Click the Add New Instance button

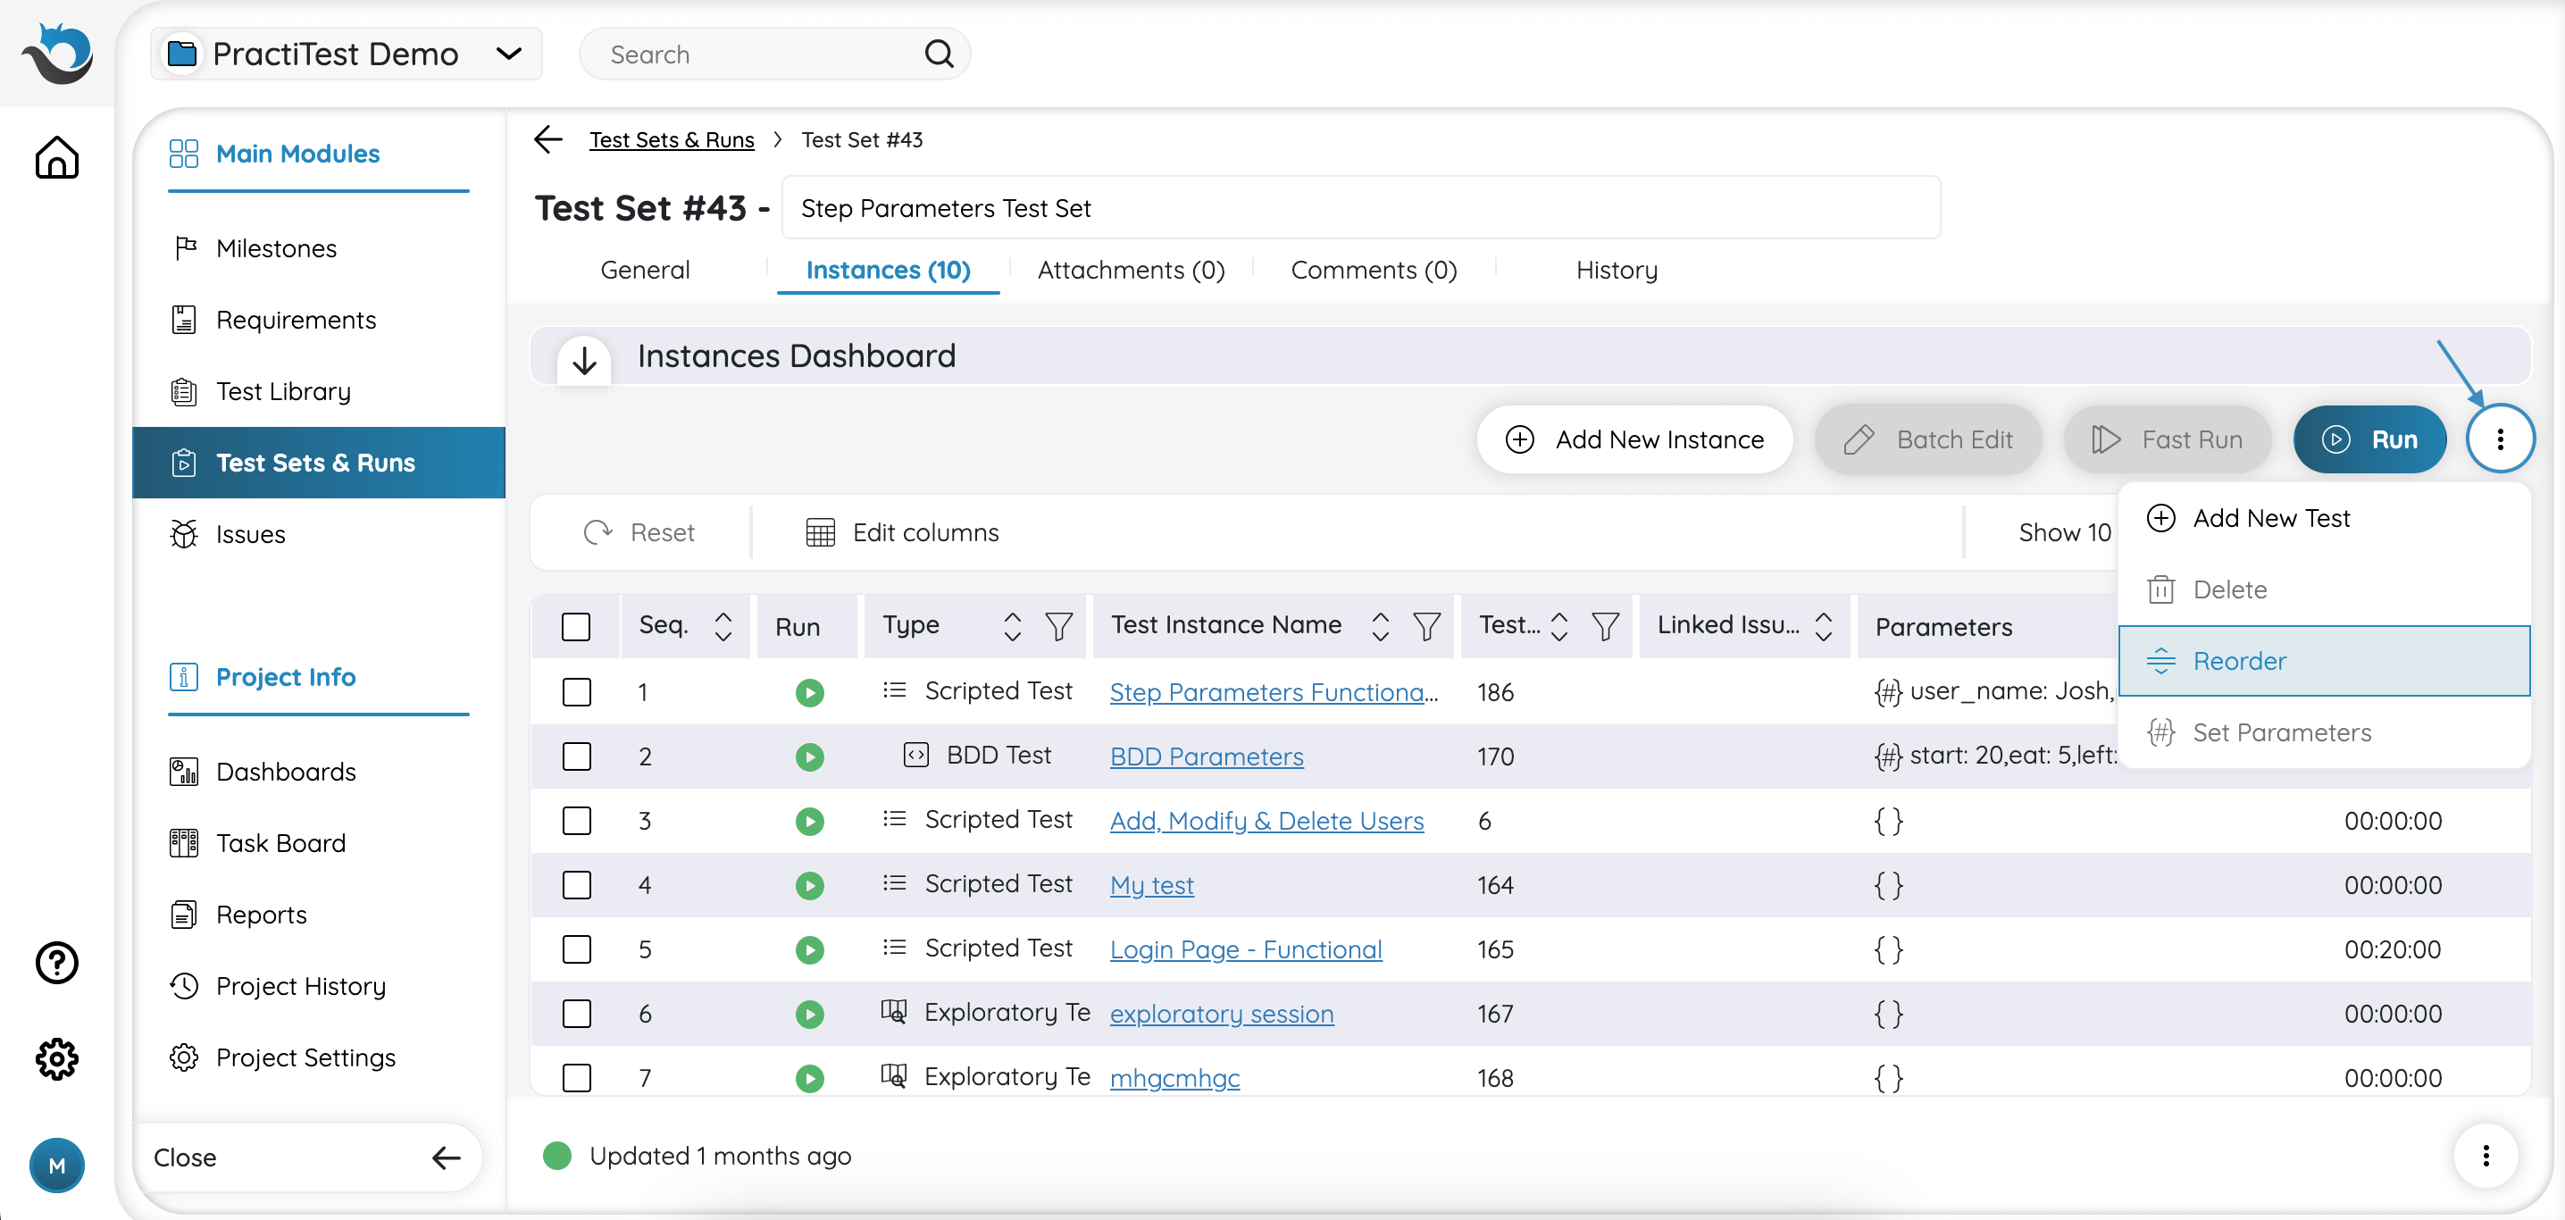(x=1634, y=439)
